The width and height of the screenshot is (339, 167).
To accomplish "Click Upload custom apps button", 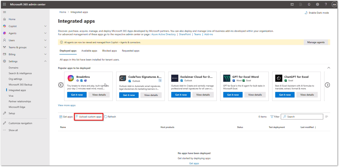I will pyautogui.click(x=88, y=117).
